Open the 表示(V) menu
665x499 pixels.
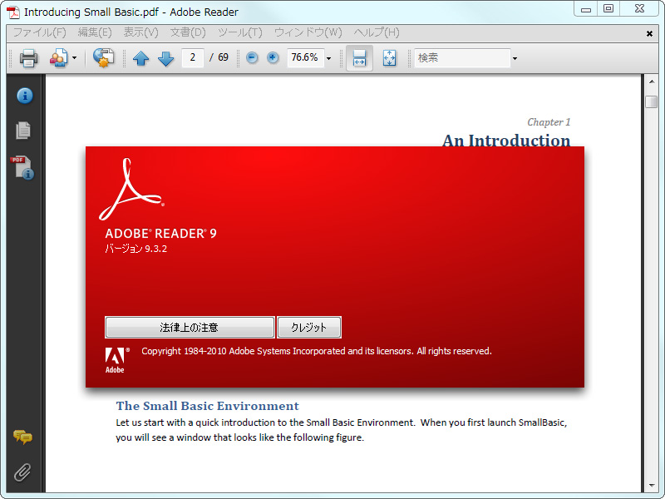pyautogui.click(x=140, y=32)
